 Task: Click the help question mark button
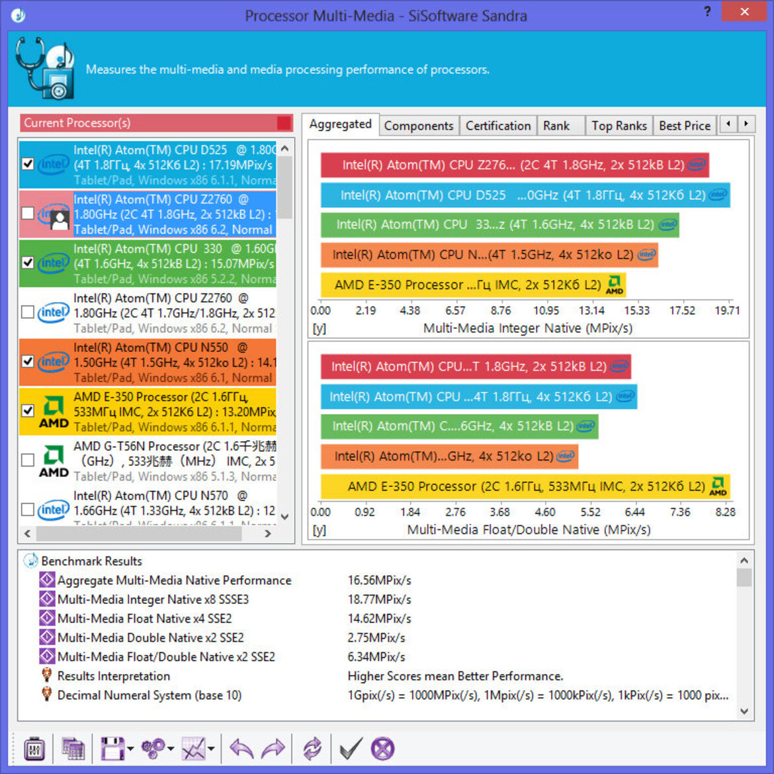(x=707, y=11)
